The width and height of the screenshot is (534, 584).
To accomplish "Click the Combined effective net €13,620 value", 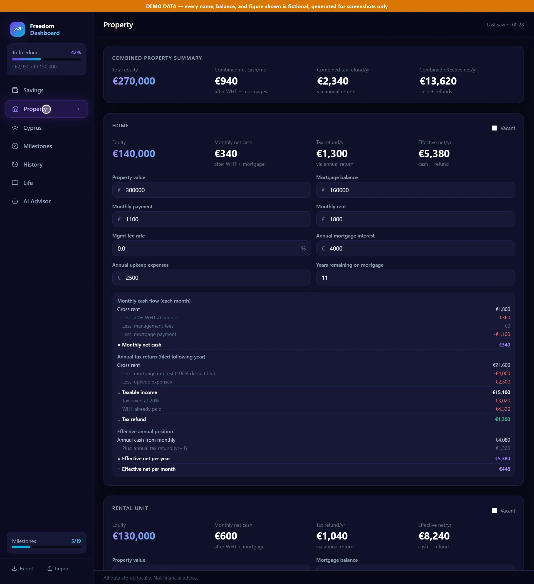I will pyautogui.click(x=438, y=81).
